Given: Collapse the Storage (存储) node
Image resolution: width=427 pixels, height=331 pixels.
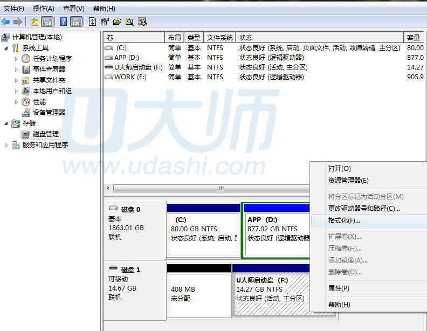Looking at the screenshot, I should [x=6, y=123].
